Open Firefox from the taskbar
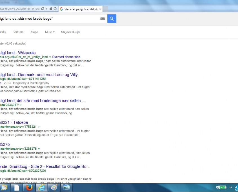The image size is (238, 192). click(29, 188)
